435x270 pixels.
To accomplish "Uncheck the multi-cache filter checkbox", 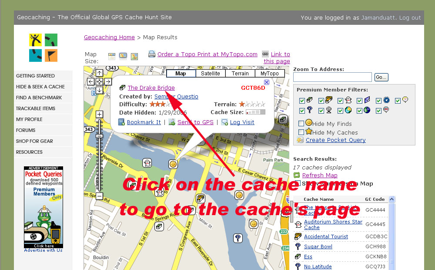I will 321,101.
